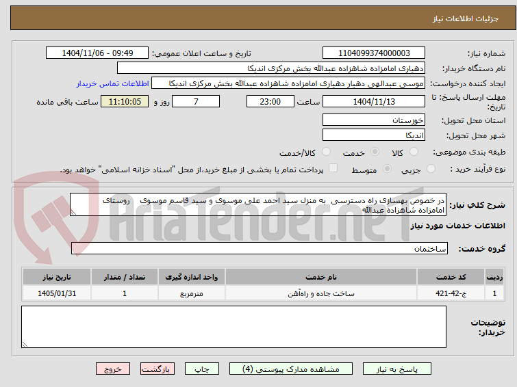The image size is (517, 387).
Task: Open the اطلاعات تماس خریدار link
Action: [113, 83]
